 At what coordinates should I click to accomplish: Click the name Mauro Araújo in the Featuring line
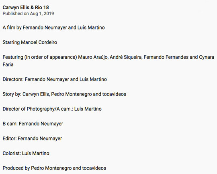point(93,57)
